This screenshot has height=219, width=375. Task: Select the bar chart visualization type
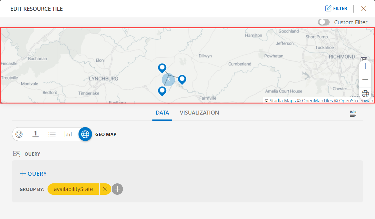tap(68, 134)
